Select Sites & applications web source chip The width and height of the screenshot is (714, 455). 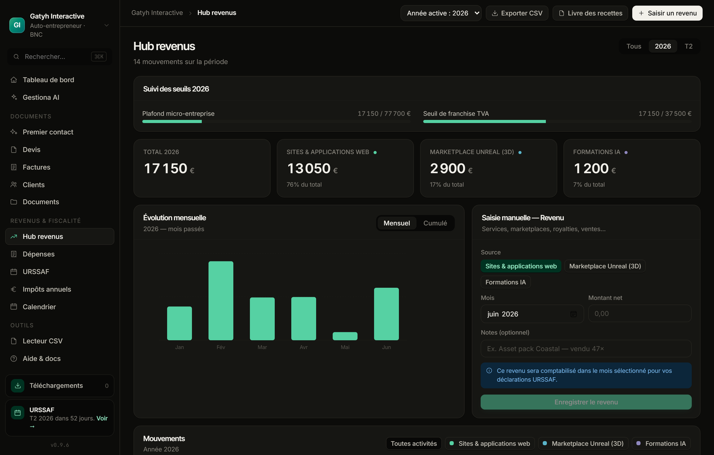[x=521, y=266]
